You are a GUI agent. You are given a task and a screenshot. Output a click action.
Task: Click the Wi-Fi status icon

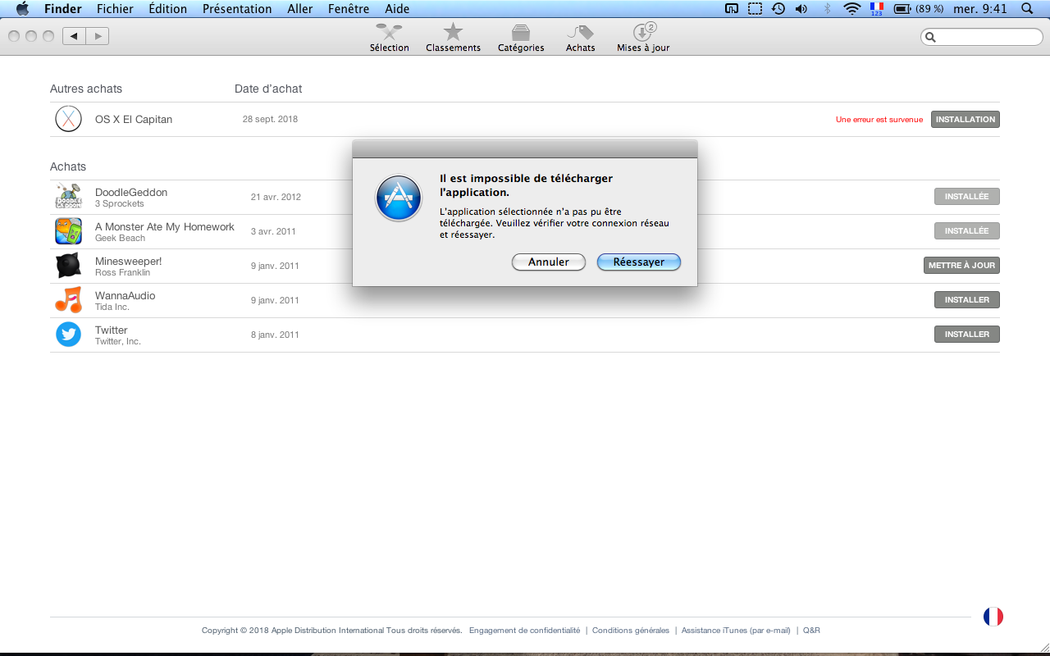tap(852, 9)
